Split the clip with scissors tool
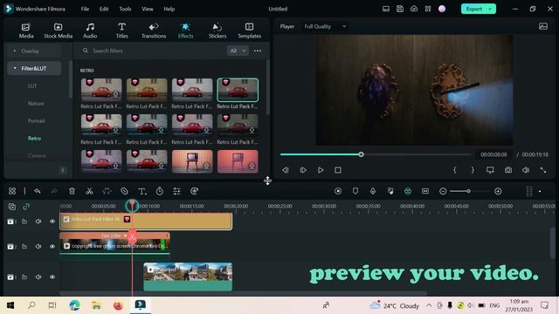The height and width of the screenshot is (314, 559). coord(89,191)
